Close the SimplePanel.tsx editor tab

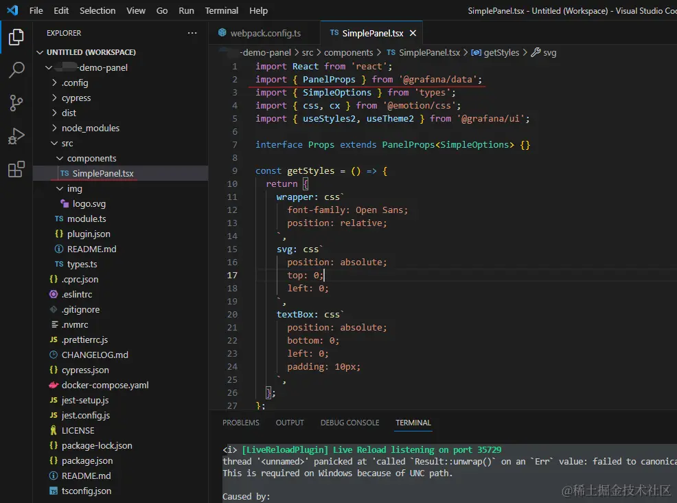(413, 33)
